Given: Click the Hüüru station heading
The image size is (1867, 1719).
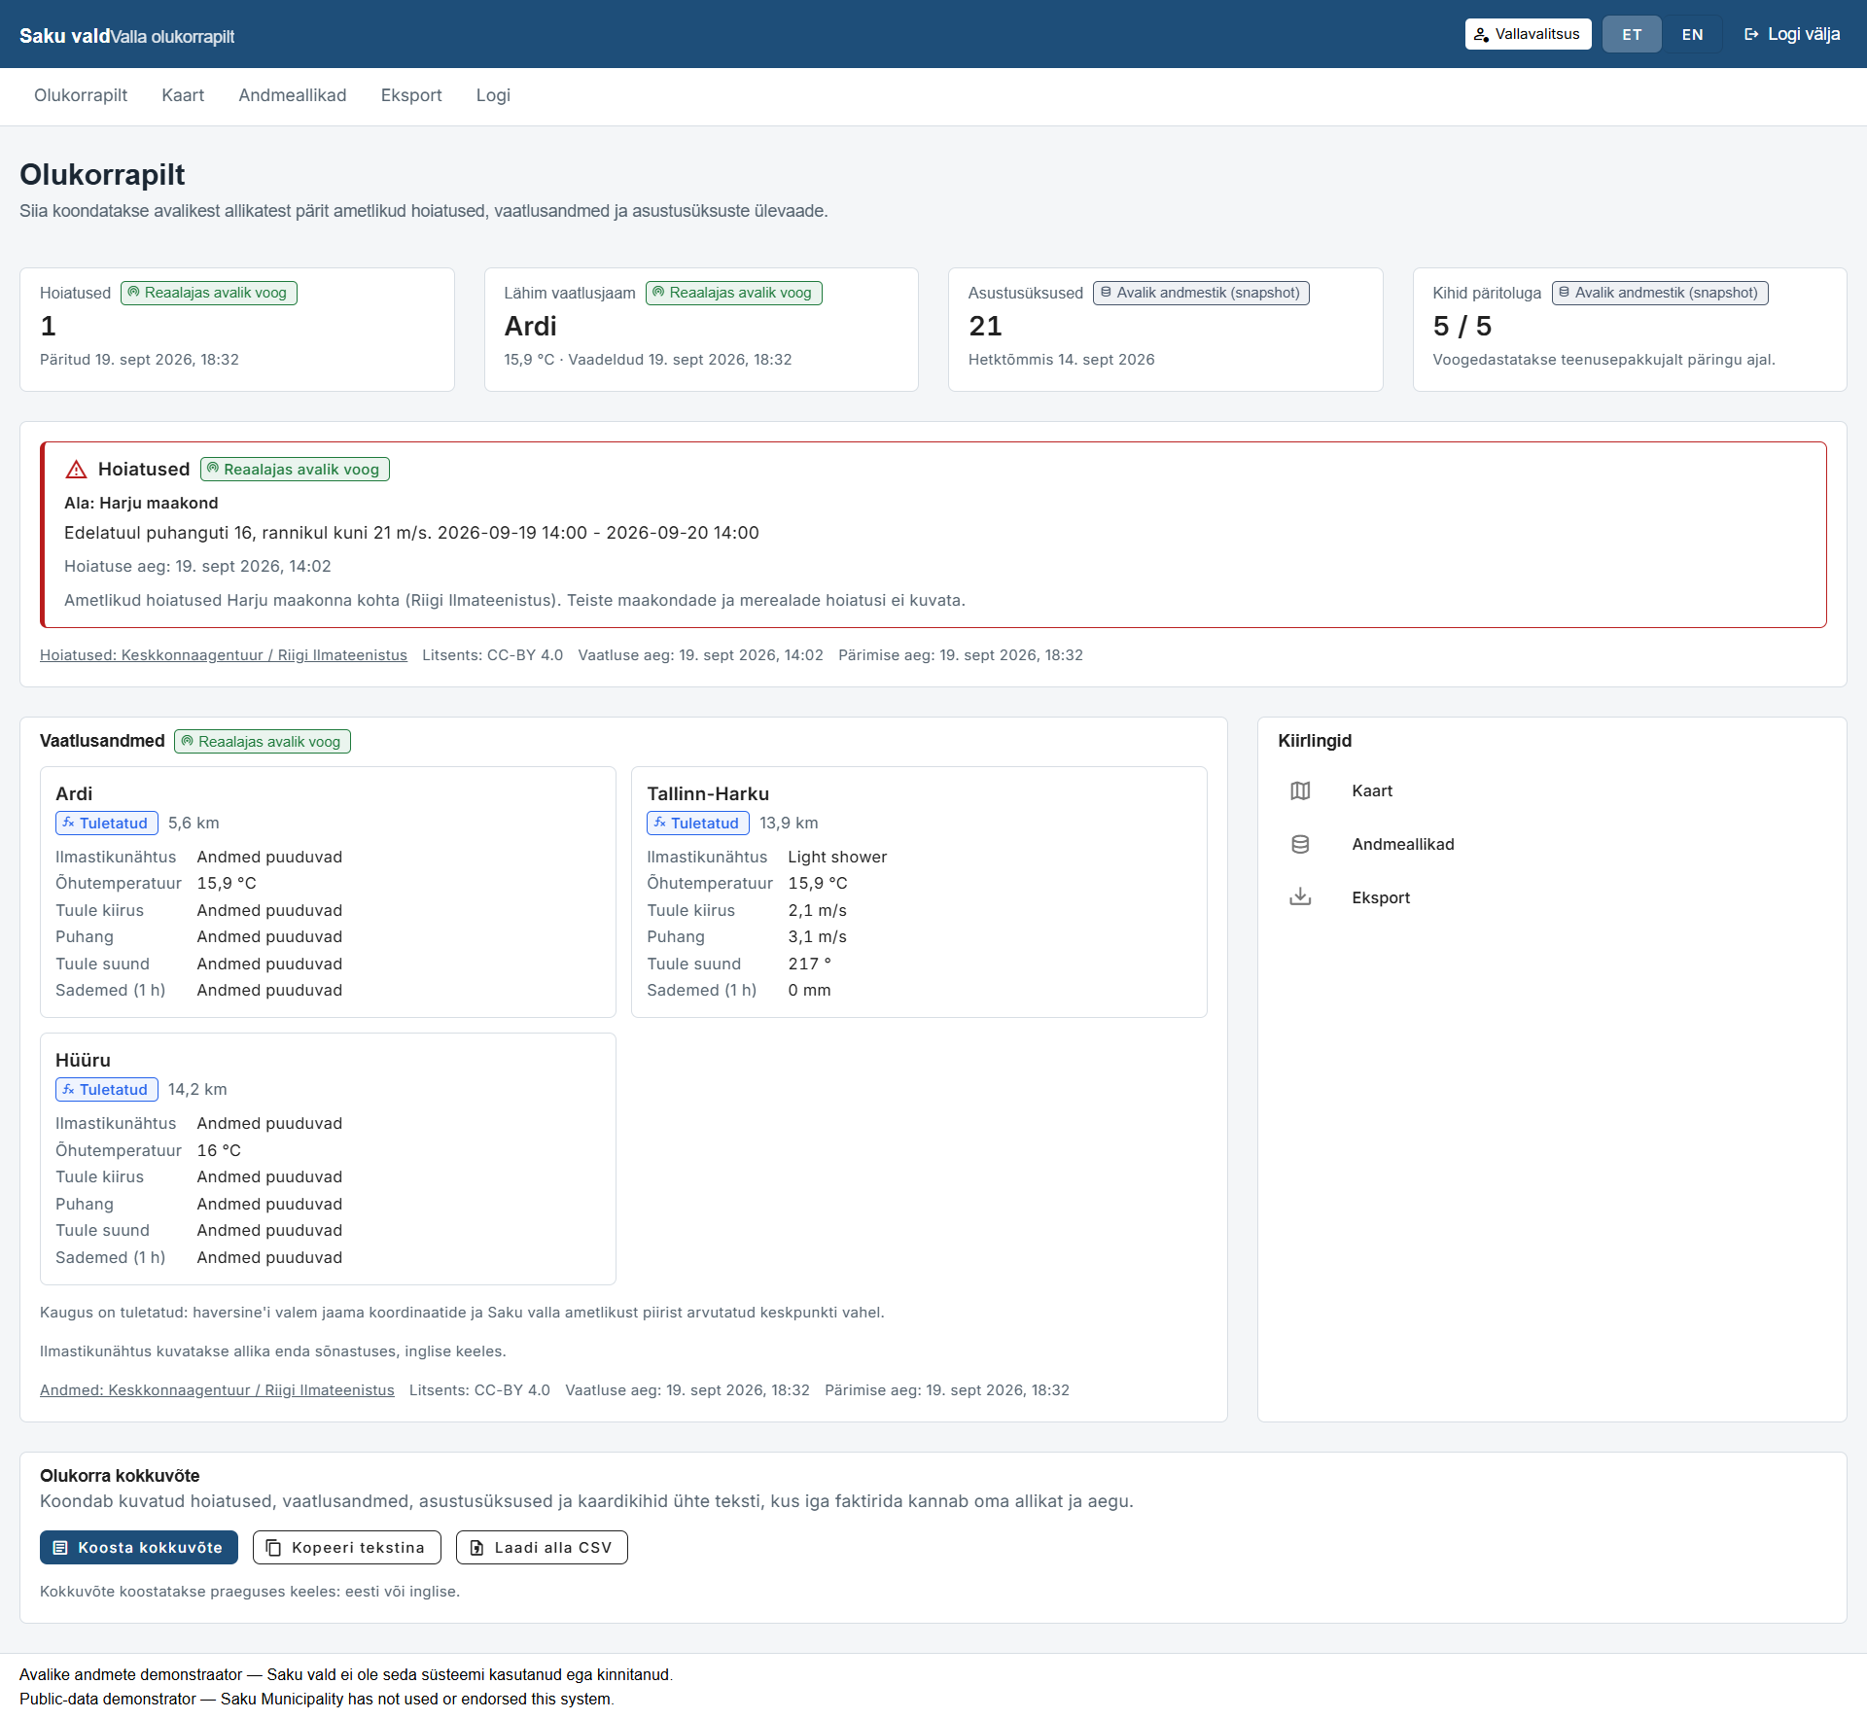Looking at the screenshot, I should 83,1061.
